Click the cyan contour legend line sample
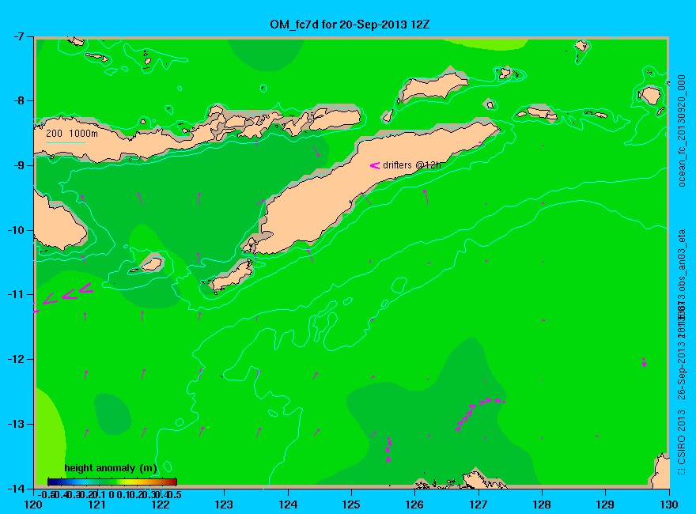Image resolution: width=696 pixels, height=514 pixels. pos(65,142)
